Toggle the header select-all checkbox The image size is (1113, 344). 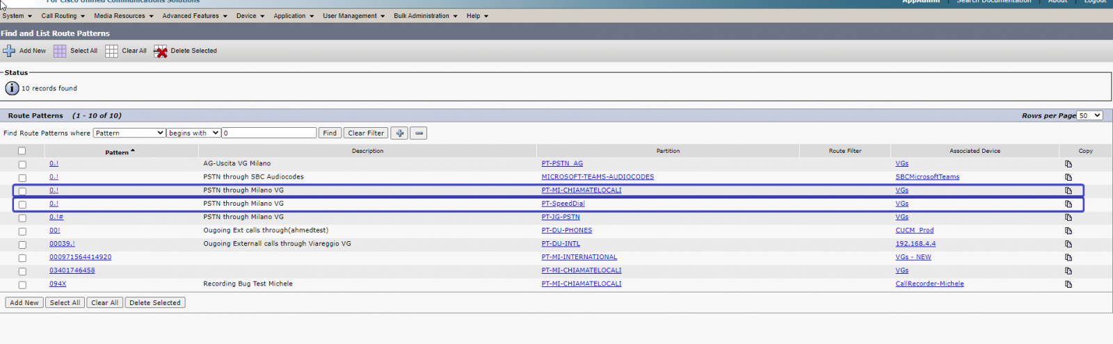(22, 151)
